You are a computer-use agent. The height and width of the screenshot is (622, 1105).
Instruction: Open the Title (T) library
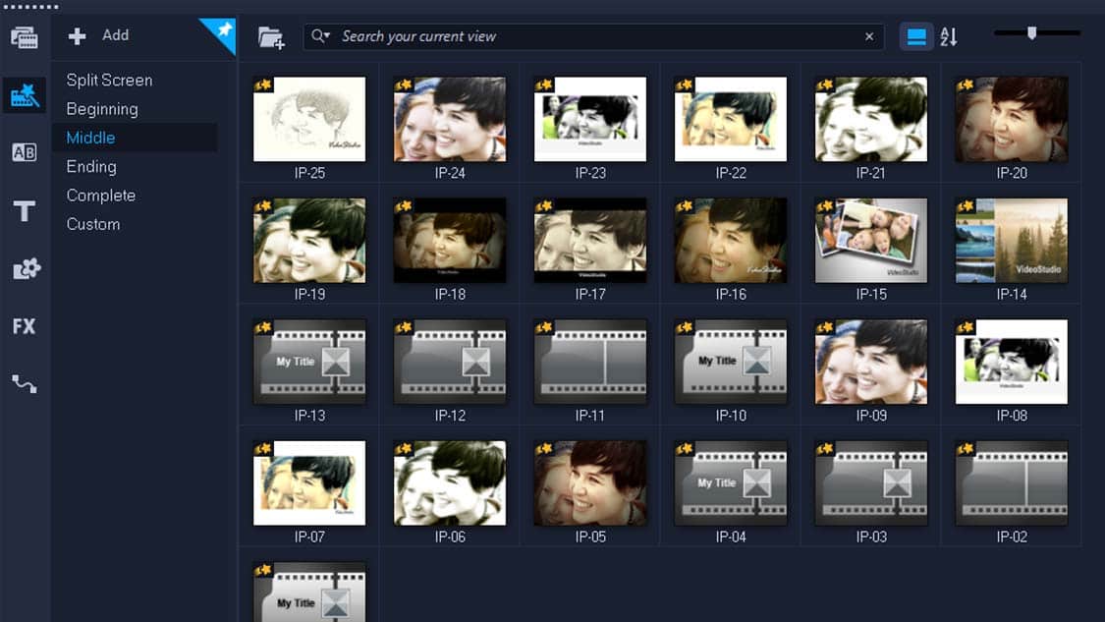tap(24, 211)
